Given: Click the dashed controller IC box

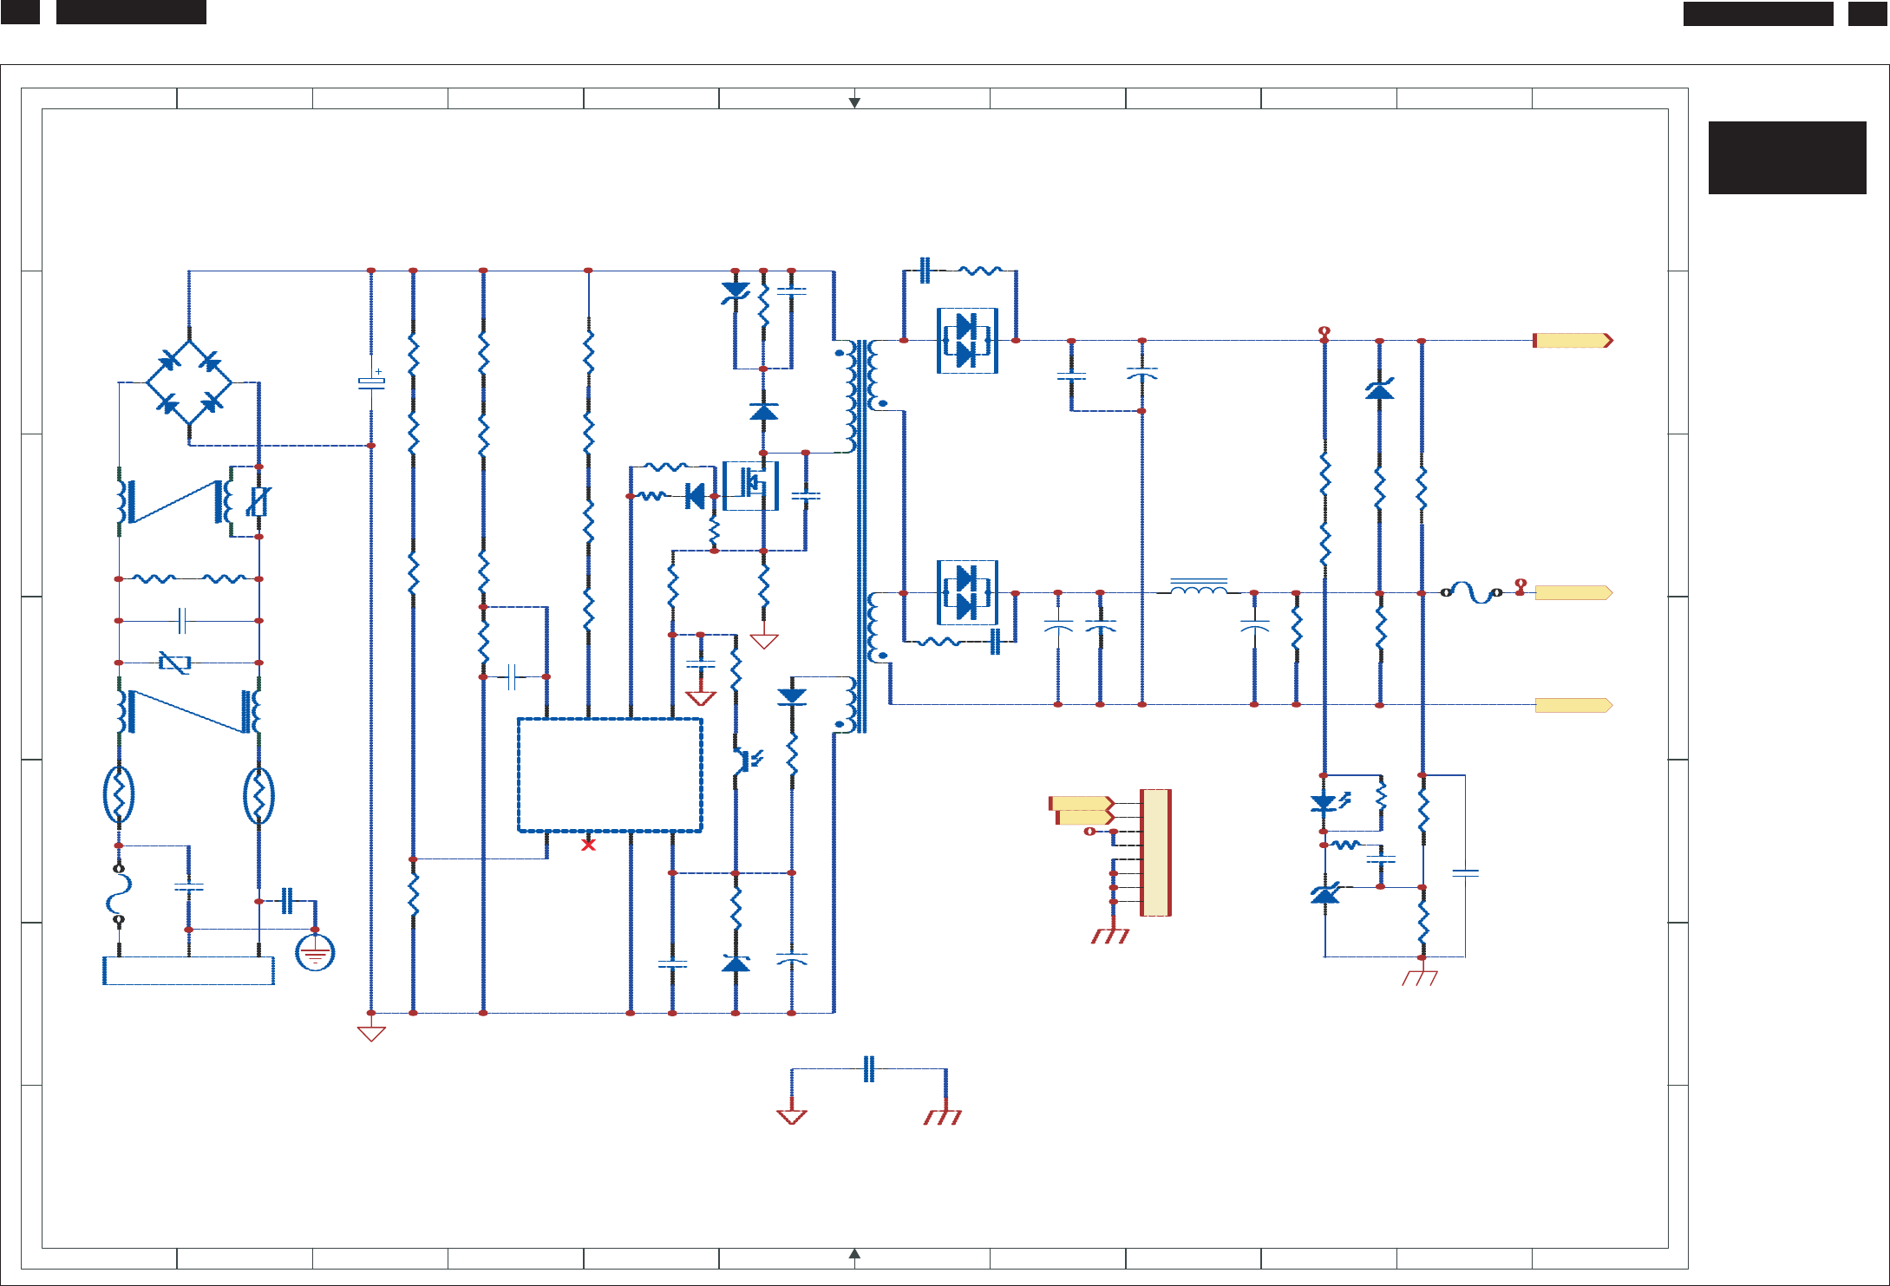Looking at the screenshot, I should 610,774.
